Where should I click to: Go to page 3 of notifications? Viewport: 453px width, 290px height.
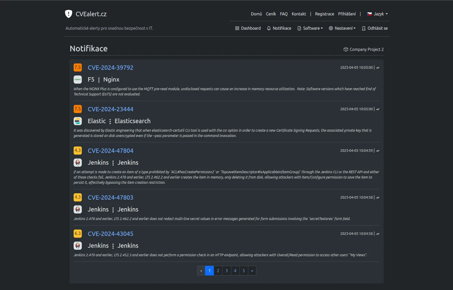tap(226, 270)
